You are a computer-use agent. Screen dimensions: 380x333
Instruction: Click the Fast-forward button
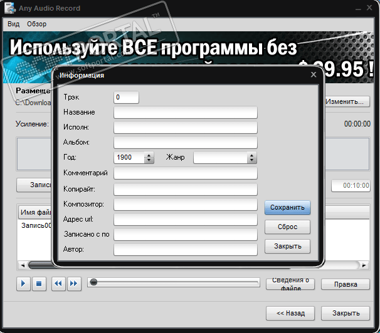pyautogui.click(x=73, y=284)
